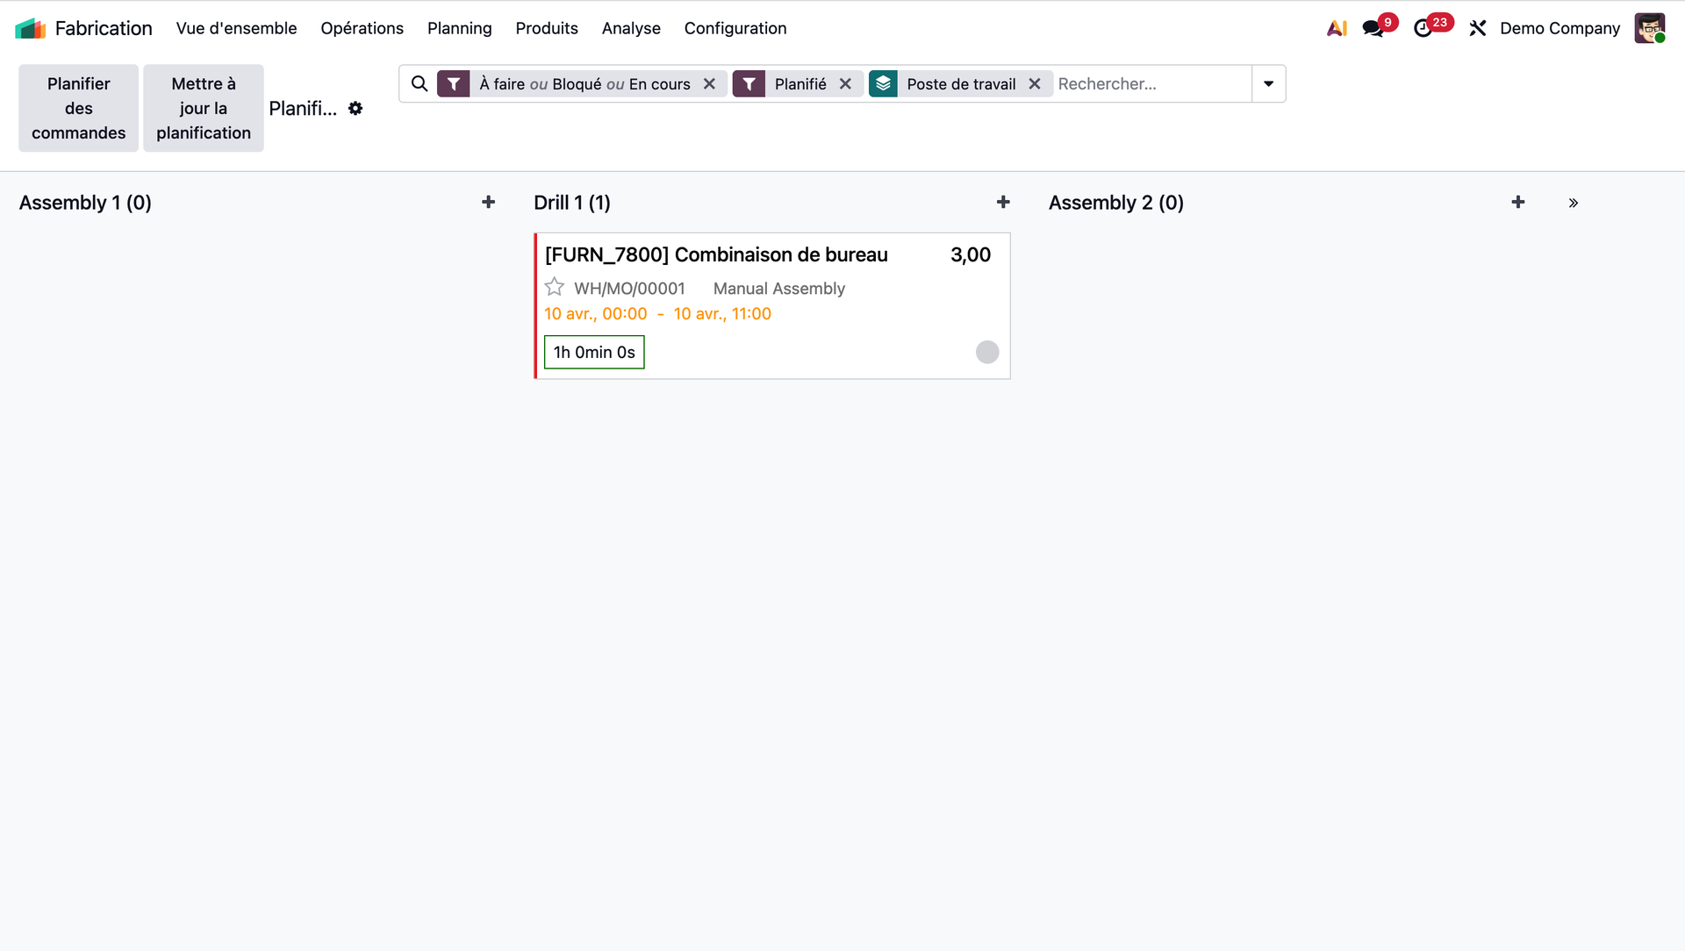Viewport: 1685px width, 951px height.
Task: Remove the Poste de travail grouping
Action: pos(1035,84)
